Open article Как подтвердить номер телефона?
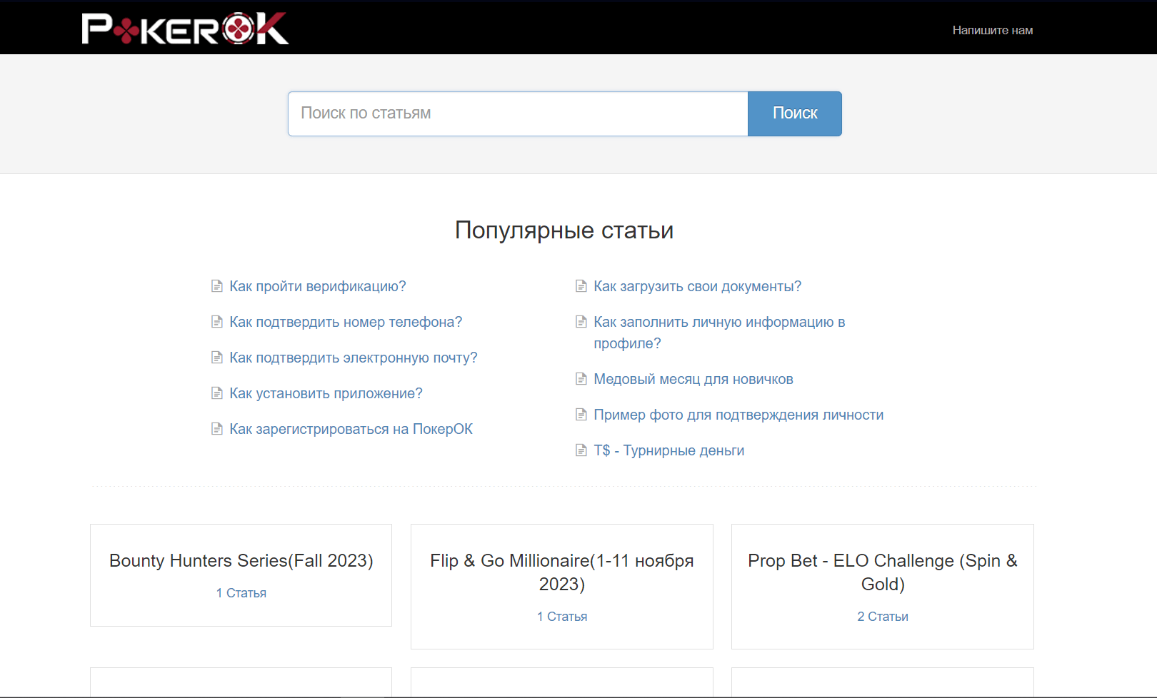The image size is (1157, 698). 346,322
